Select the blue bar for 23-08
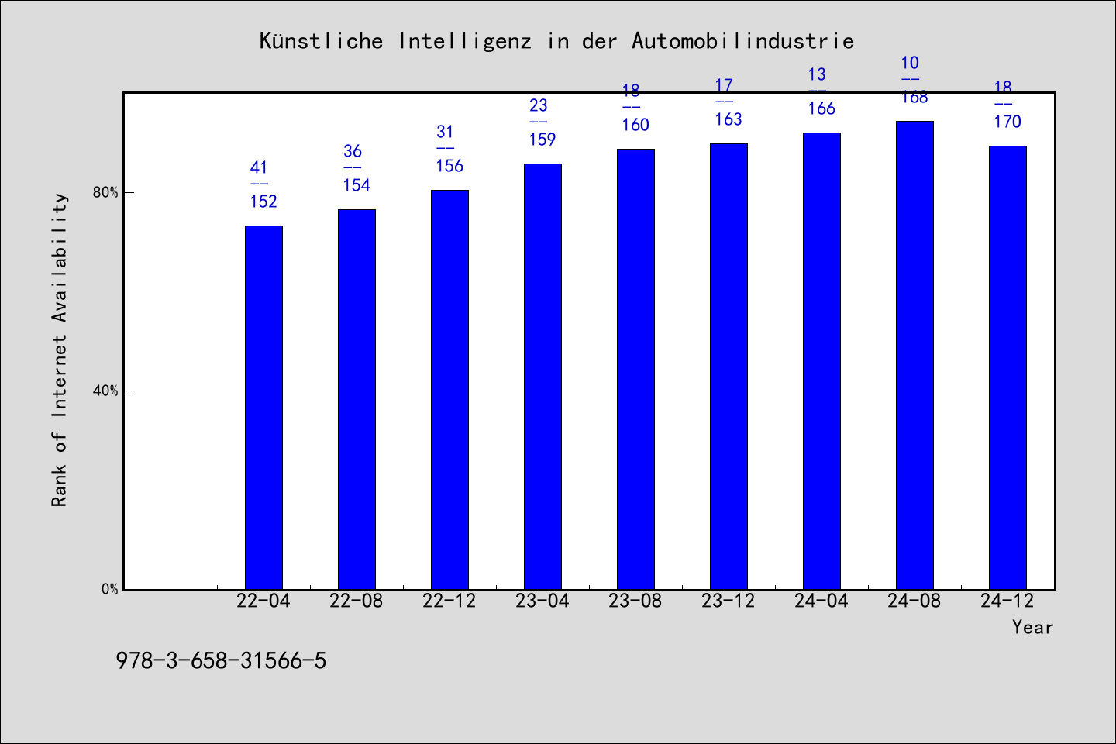 click(635, 369)
